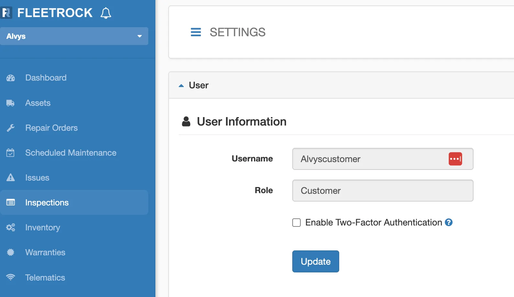Click the SETTINGS page heading
This screenshot has height=297, width=514.
(238, 32)
